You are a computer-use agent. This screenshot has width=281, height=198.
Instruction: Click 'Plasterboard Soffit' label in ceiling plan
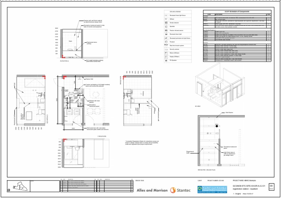(190, 152)
